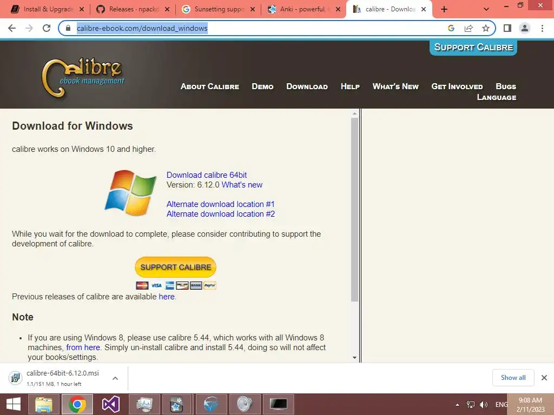The width and height of the screenshot is (554, 415).
Task: Close the downloads bar
Action: click(x=544, y=378)
